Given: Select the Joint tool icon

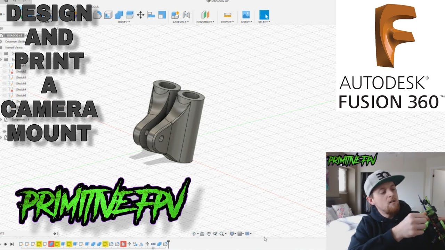Looking at the screenshot, I should coord(186,15).
